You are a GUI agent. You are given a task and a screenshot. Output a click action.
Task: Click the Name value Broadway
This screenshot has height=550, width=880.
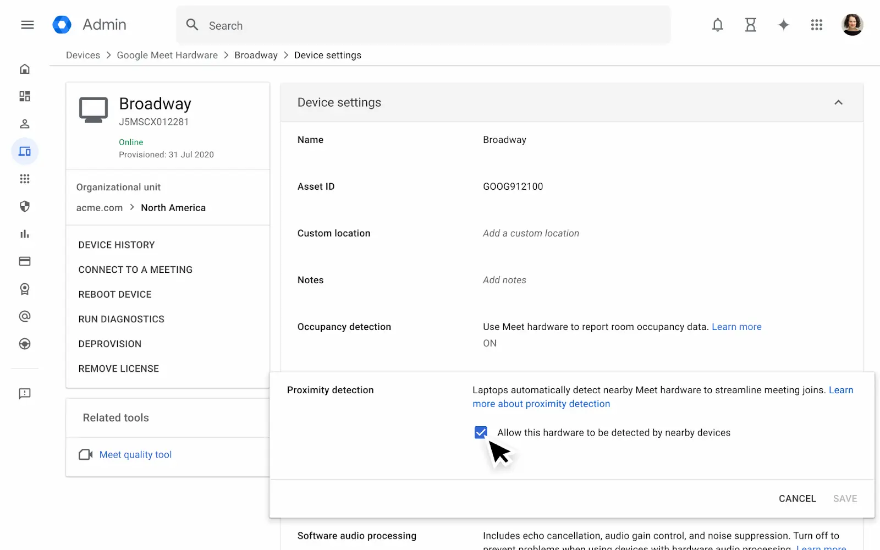point(504,140)
